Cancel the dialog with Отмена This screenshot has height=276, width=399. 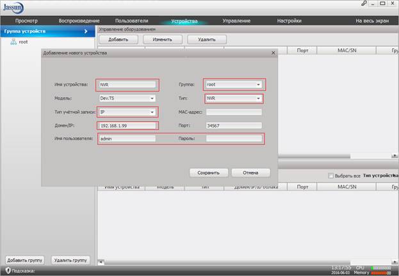[x=250, y=172]
